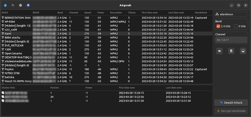This screenshot has height=117, width=251.
Task: Sort stations by the Packets column header
Action: click(55, 88)
